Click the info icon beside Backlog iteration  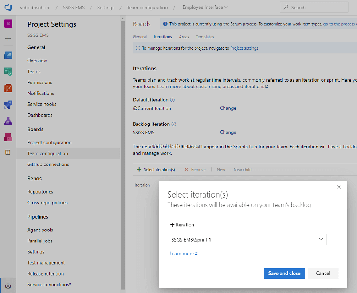[x=174, y=124]
